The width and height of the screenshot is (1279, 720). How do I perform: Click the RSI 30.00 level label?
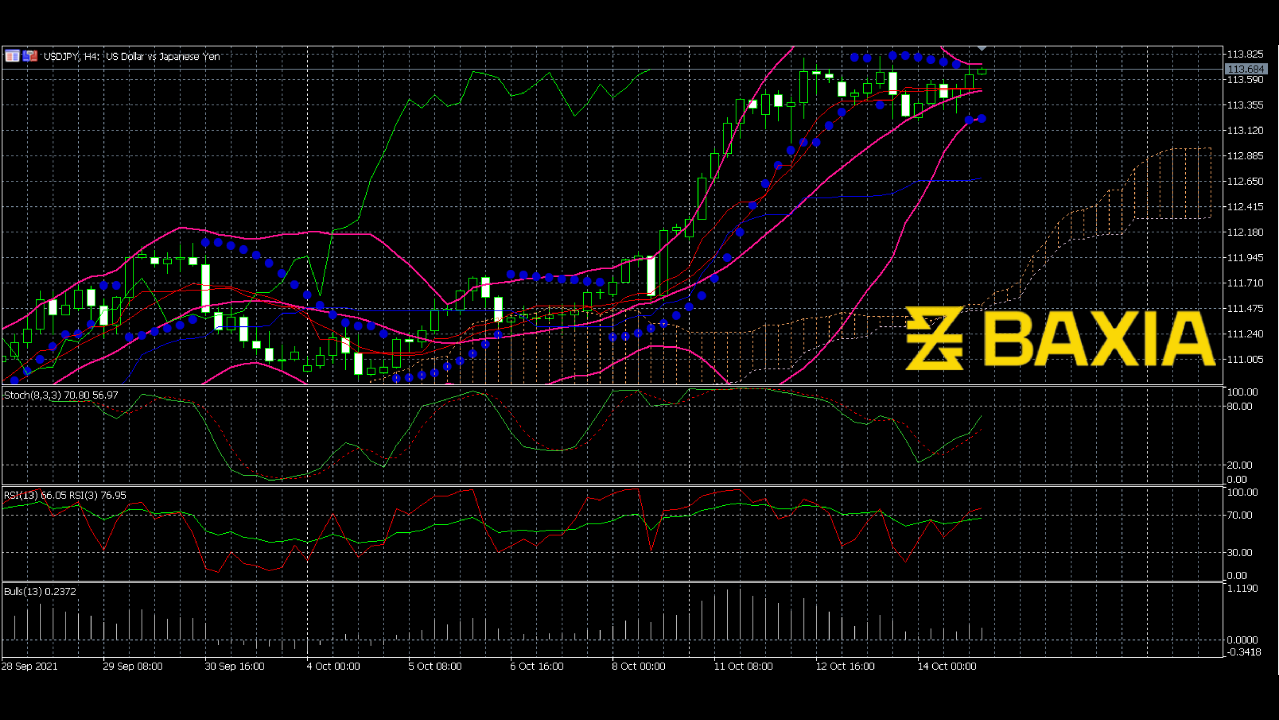pyautogui.click(x=1240, y=552)
